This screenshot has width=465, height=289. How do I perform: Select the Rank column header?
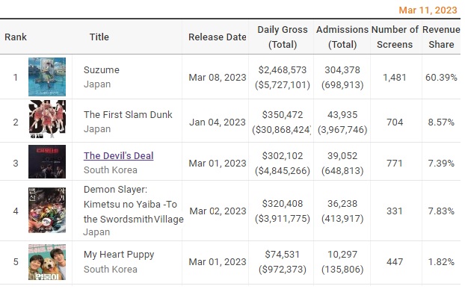(x=16, y=37)
